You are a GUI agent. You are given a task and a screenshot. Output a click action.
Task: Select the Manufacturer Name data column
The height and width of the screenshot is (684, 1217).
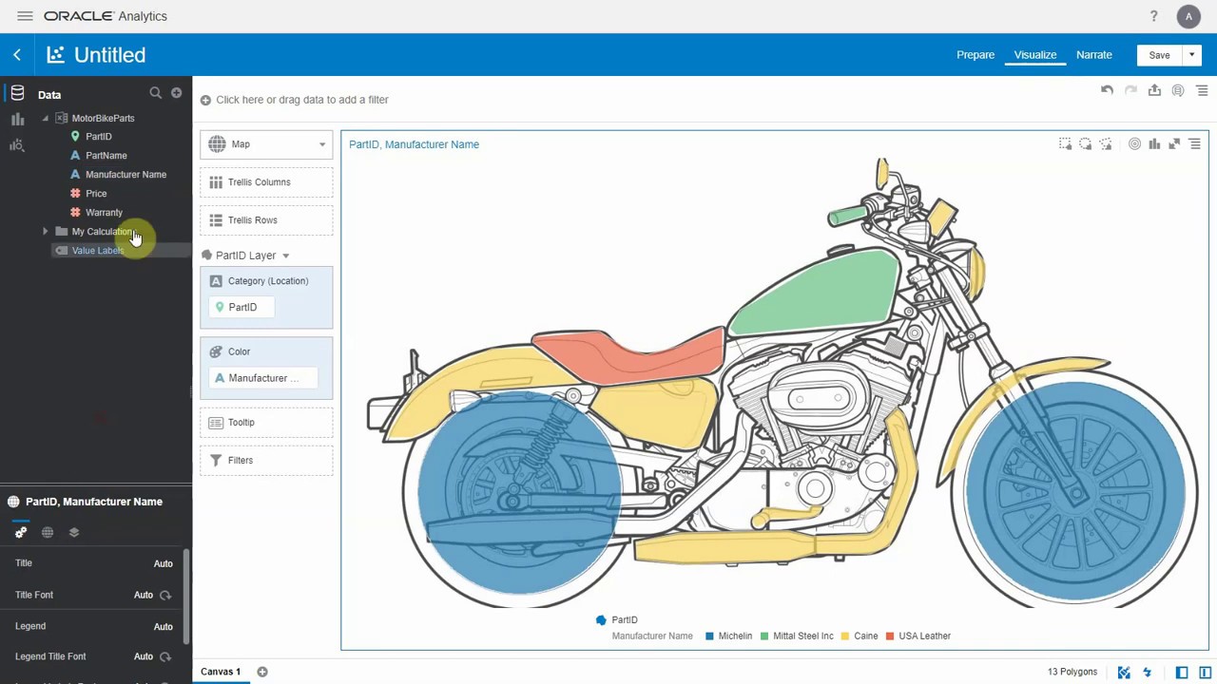point(126,175)
